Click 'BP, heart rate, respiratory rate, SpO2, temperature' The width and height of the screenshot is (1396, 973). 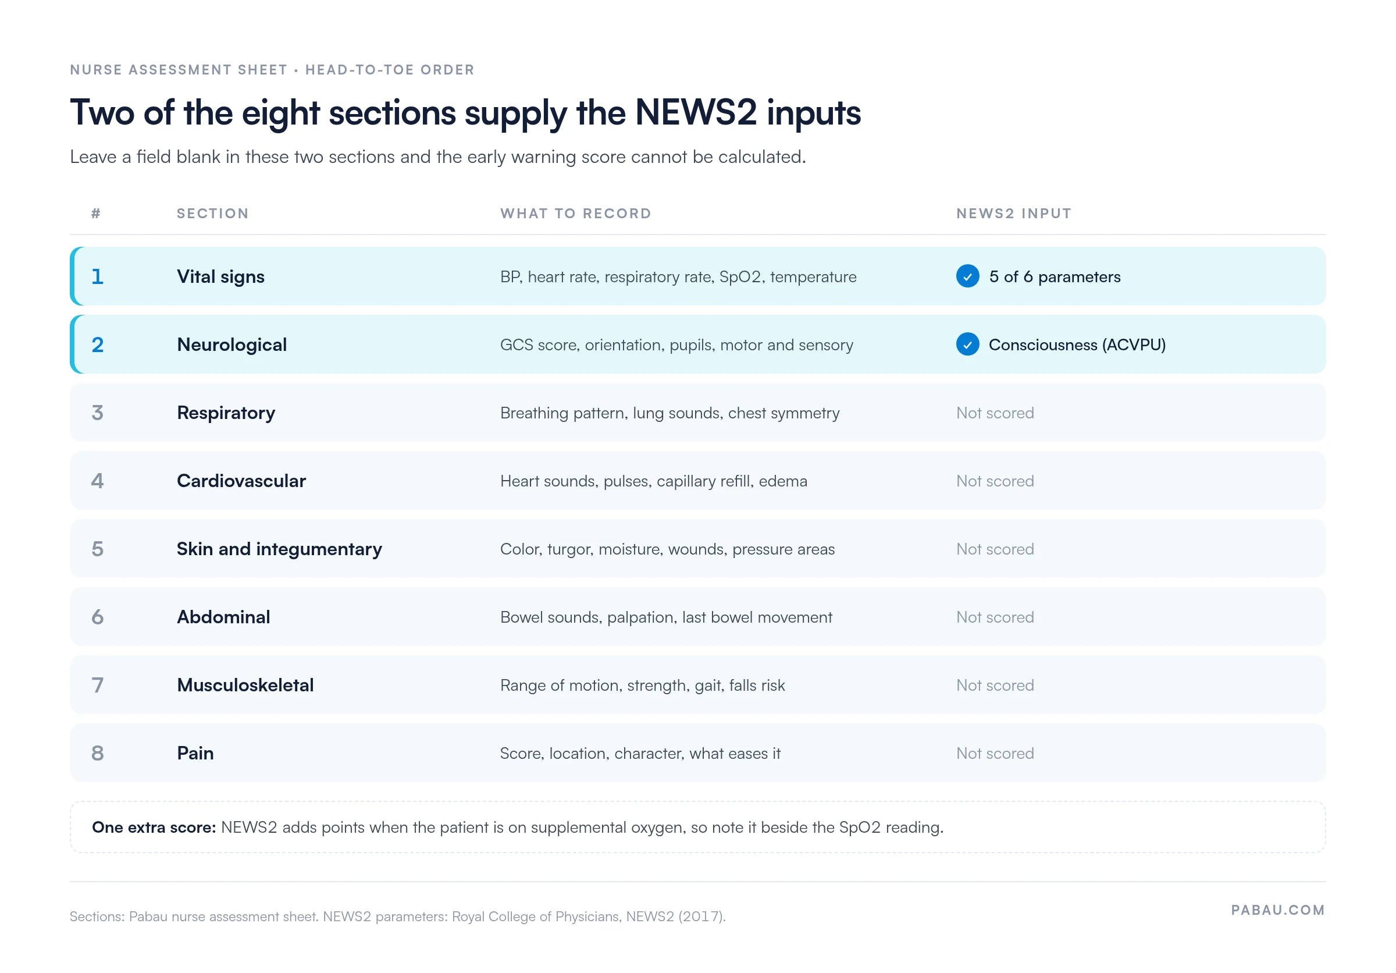[x=679, y=276]
